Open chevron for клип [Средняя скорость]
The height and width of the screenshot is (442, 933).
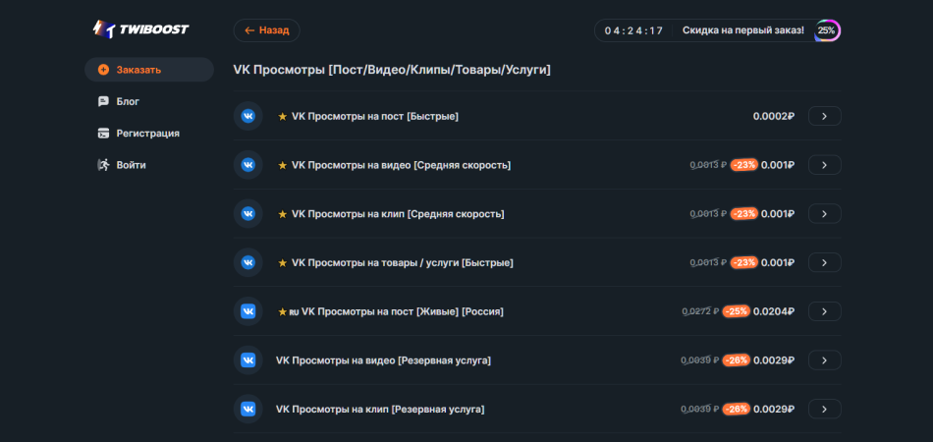824,213
